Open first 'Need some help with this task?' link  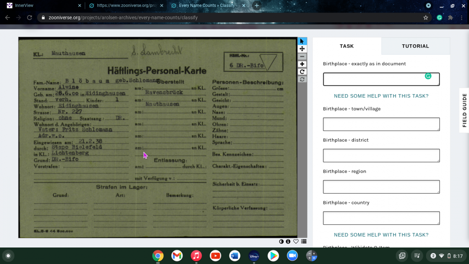[381, 96]
